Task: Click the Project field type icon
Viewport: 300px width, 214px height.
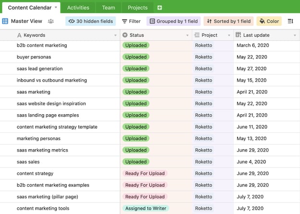Action: coord(197,35)
